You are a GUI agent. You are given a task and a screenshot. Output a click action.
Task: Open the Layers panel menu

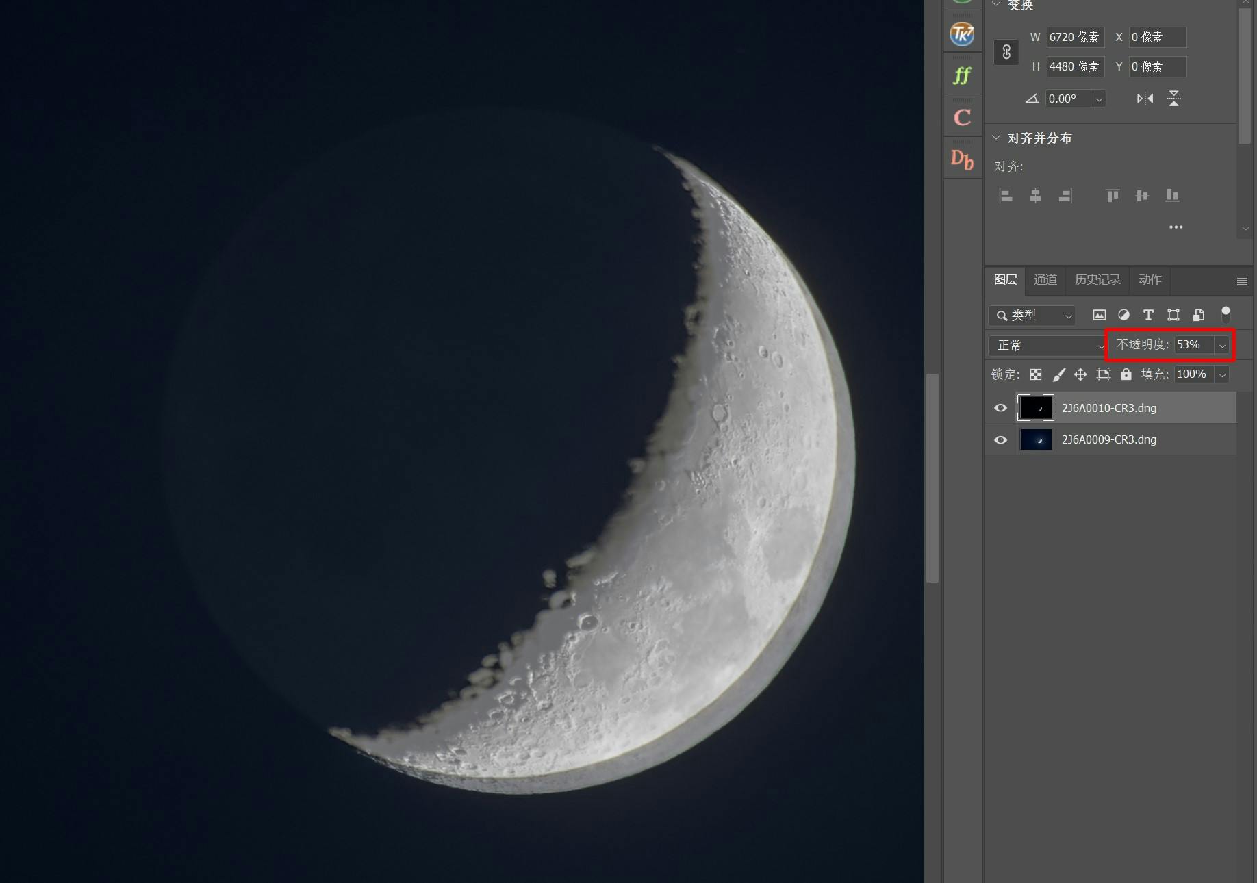pyautogui.click(x=1242, y=281)
